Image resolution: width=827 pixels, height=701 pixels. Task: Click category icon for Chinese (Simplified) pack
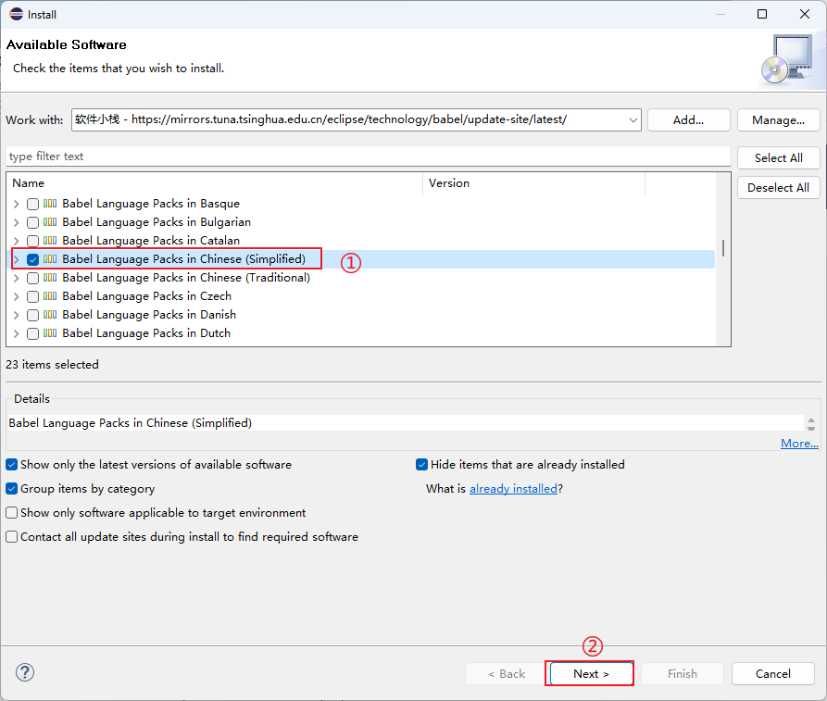(50, 258)
